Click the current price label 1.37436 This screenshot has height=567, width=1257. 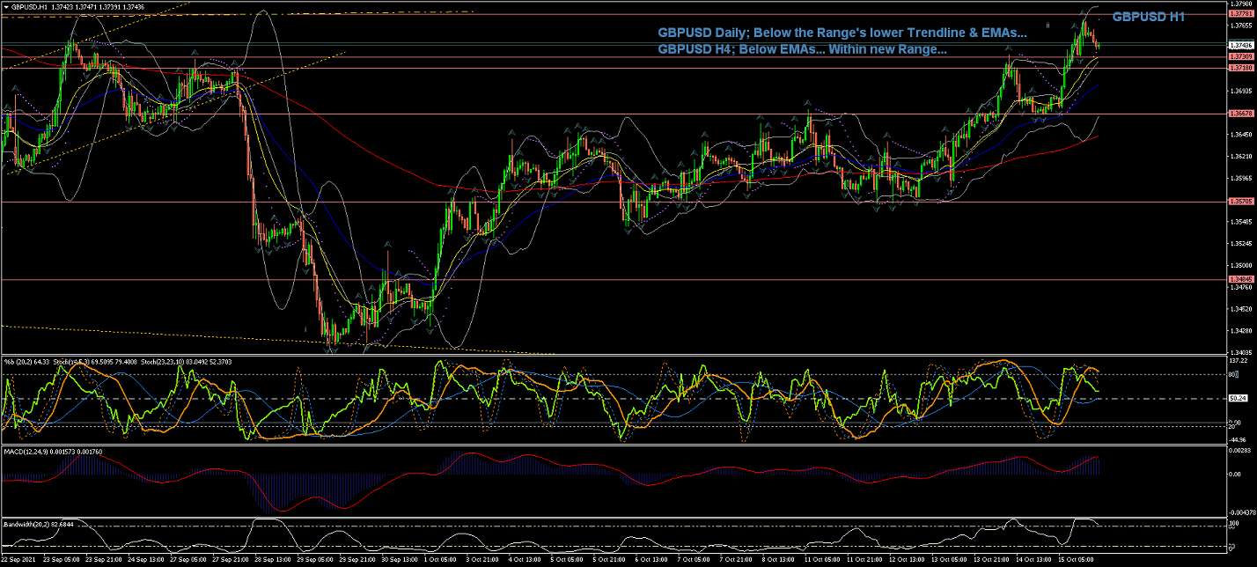(1241, 45)
